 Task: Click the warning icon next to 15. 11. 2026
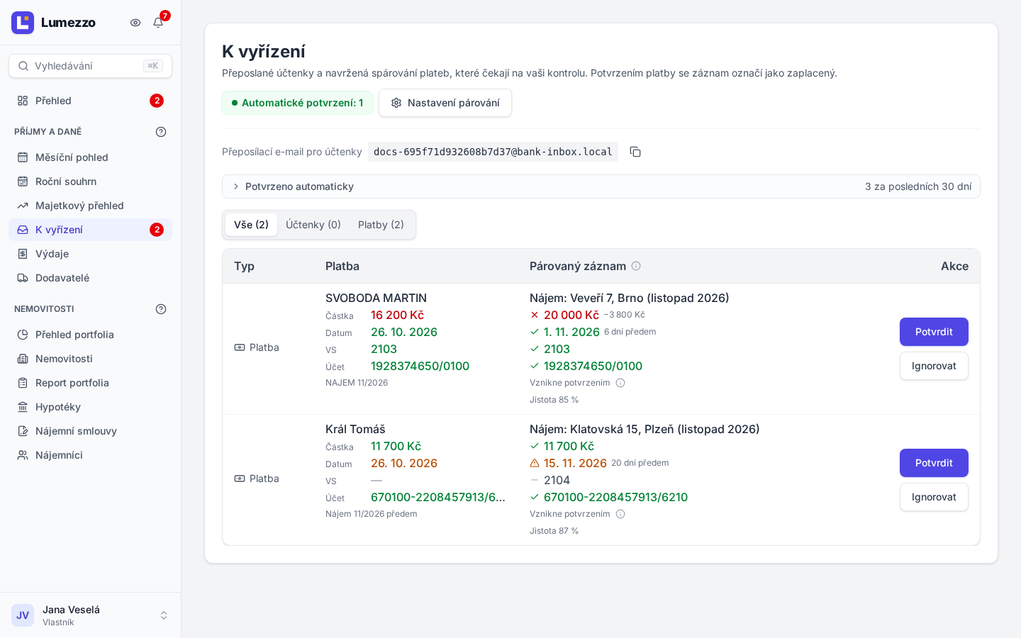[535, 463]
